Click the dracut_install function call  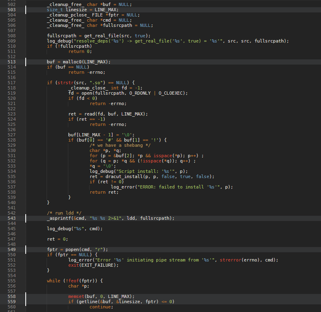click(x=119, y=176)
